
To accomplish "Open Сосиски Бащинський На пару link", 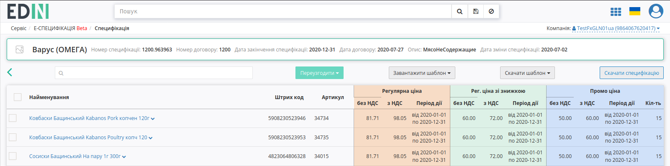I will [75, 156].
